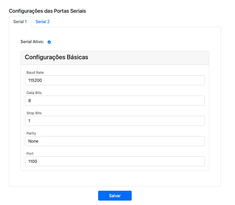Click the 115200 value text
The width and height of the screenshot is (235, 205).
tap(35, 81)
